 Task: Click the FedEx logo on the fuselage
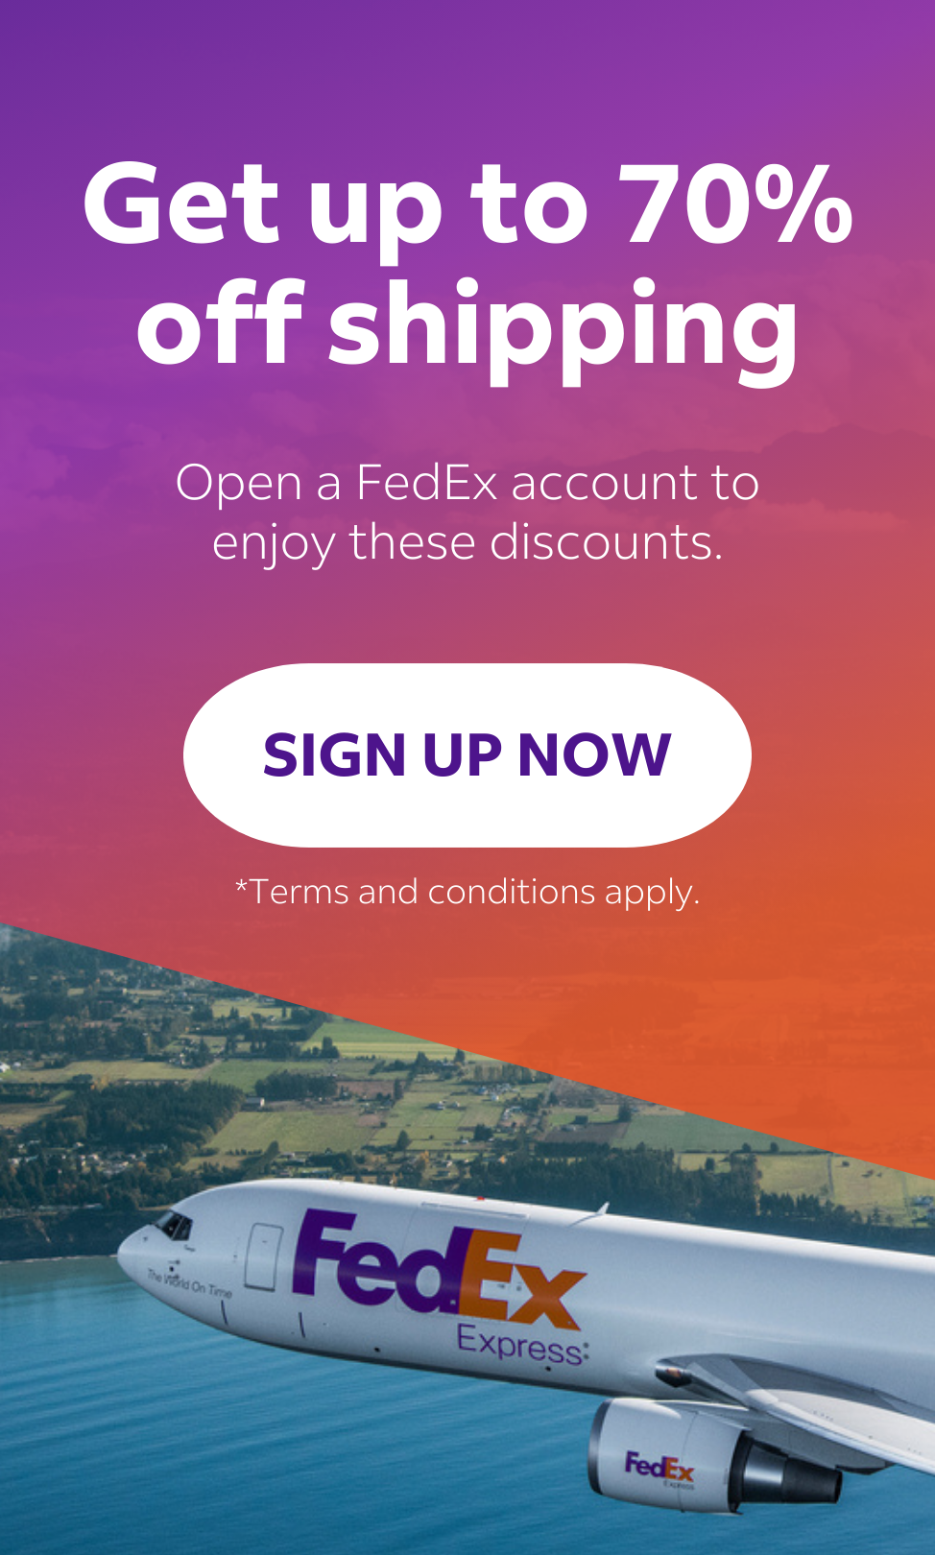coord(439,1267)
